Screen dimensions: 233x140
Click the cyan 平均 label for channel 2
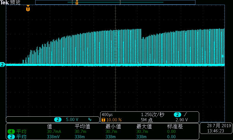(21, 137)
